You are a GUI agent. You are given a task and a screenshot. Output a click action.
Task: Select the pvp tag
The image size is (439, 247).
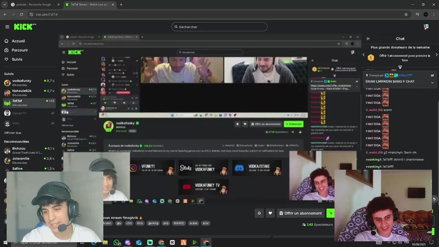[x=166, y=223]
